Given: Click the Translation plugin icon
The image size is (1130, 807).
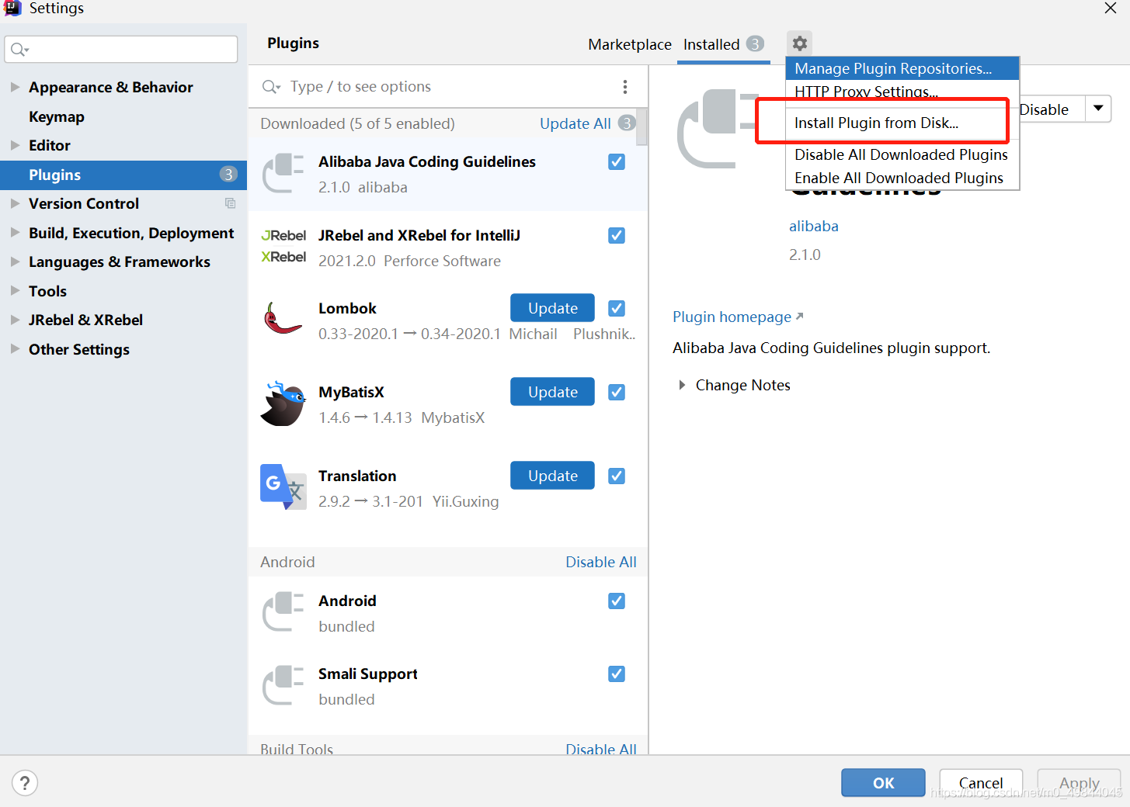Looking at the screenshot, I should [283, 487].
